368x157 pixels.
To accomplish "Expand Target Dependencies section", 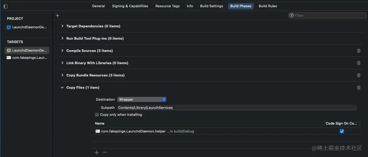I will pos(62,26).
